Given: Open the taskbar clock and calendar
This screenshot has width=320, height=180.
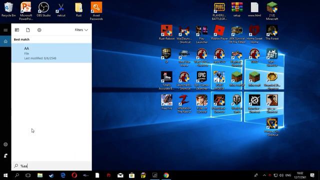Looking at the screenshot, I should click(x=300, y=175).
